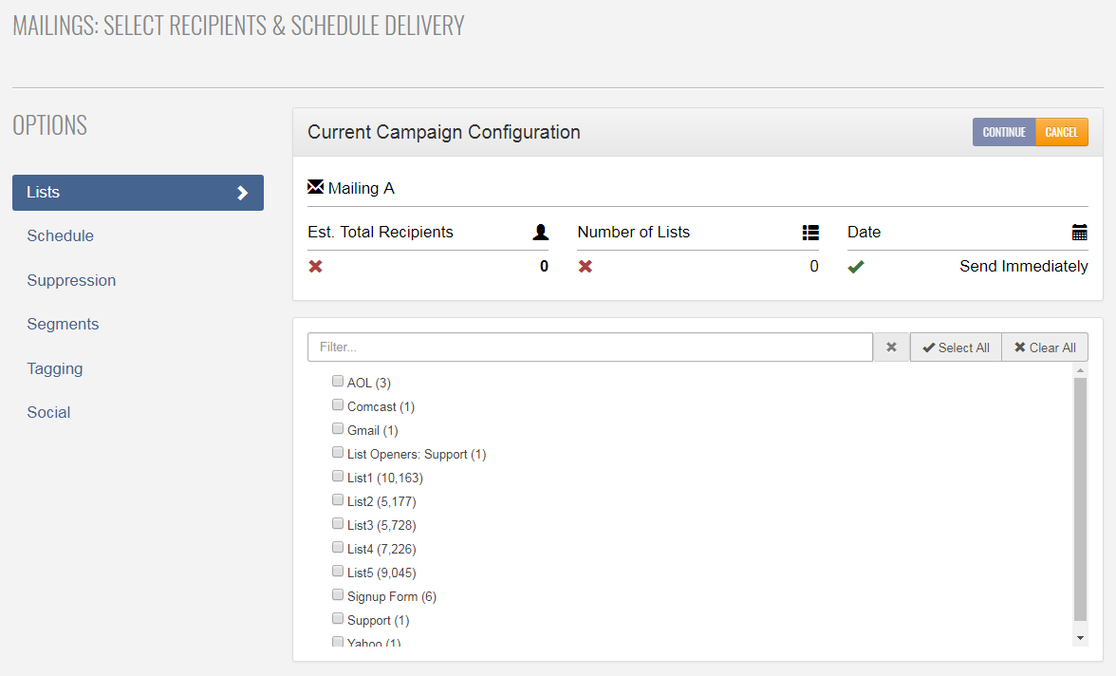Viewport: 1116px width, 676px height.
Task: Go to the Suppression options section
Action: [x=71, y=281]
